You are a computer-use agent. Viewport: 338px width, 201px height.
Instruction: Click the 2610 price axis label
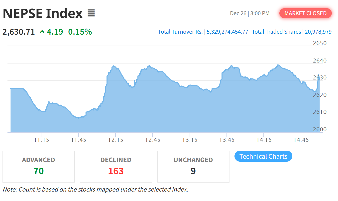[320, 112]
